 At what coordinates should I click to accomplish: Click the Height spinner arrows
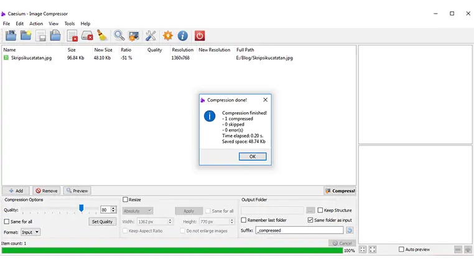(232, 221)
